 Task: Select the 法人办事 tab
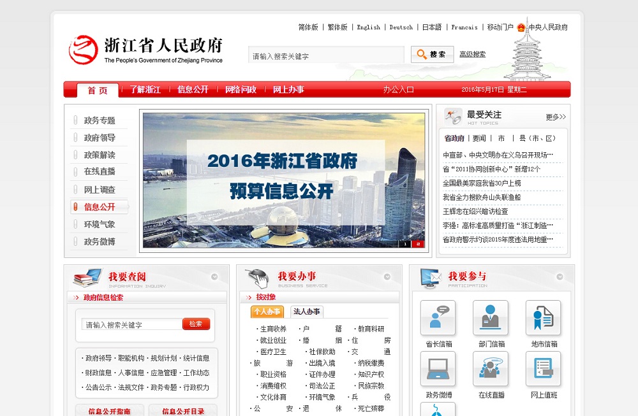coord(307,312)
